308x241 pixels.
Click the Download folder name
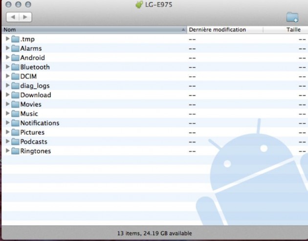36,95
